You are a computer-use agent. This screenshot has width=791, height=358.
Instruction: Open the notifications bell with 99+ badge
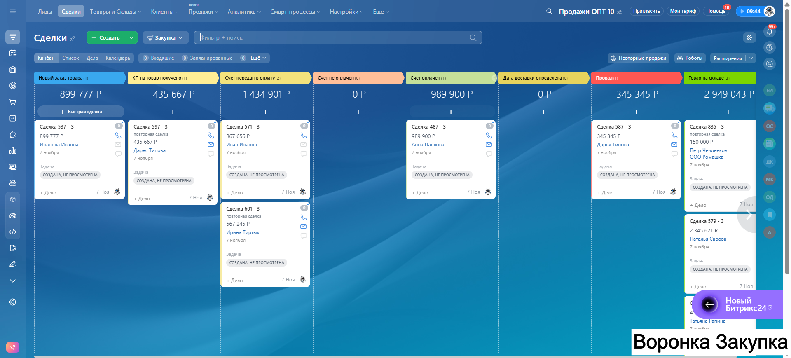tap(770, 31)
